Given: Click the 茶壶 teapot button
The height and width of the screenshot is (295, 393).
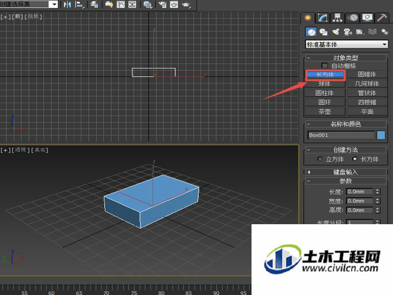Looking at the screenshot, I should click(325, 112).
